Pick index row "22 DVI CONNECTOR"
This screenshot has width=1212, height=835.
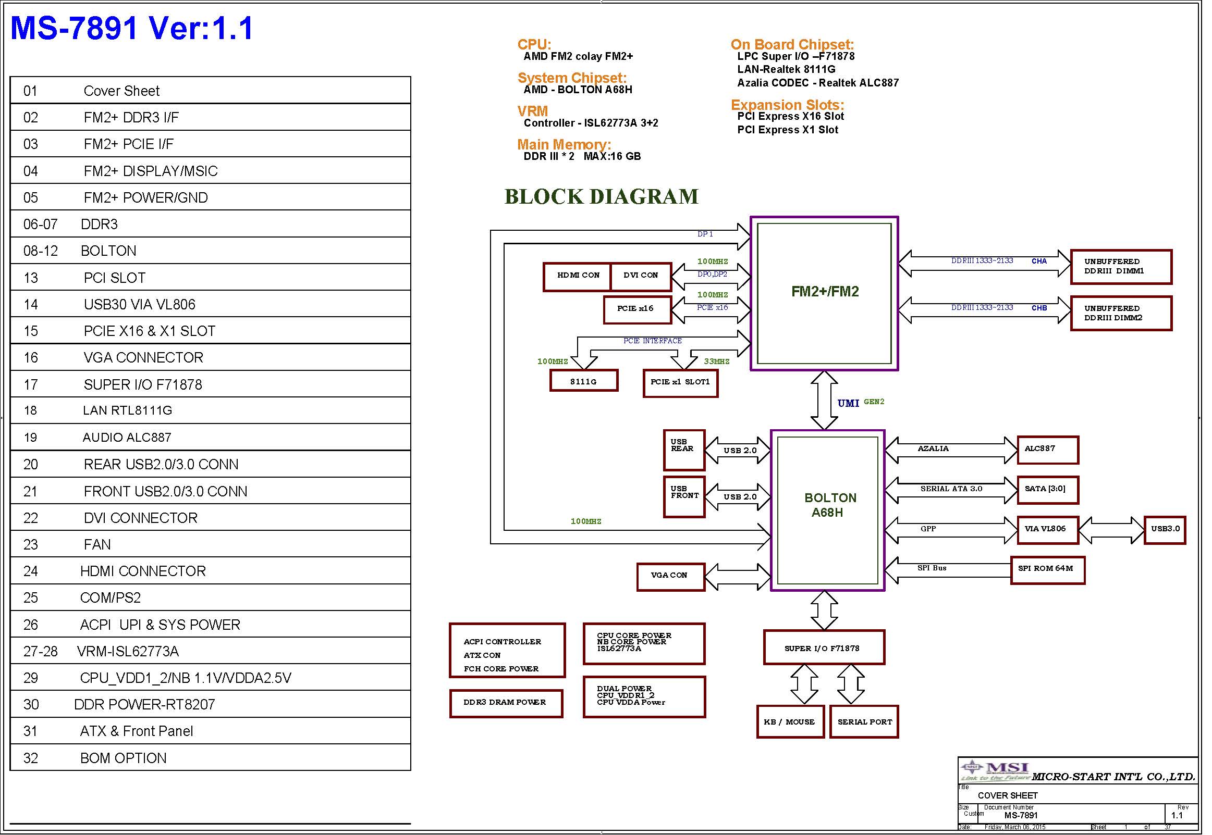tap(211, 517)
